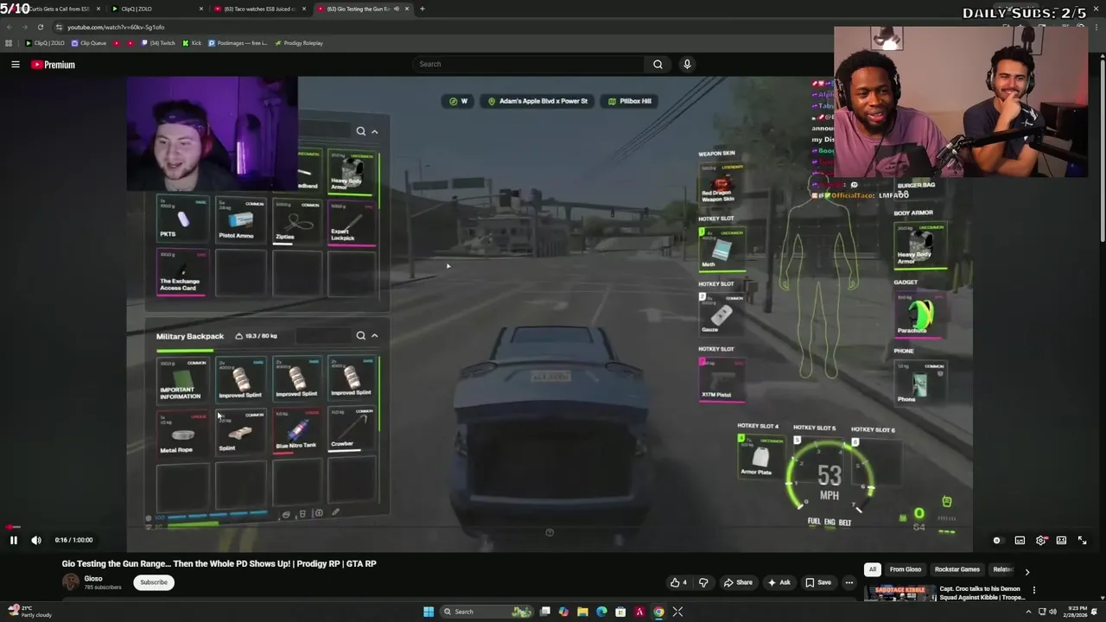The height and width of the screenshot is (622, 1106).
Task: Open Chrome from taskbar
Action: (x=658, y=612)
